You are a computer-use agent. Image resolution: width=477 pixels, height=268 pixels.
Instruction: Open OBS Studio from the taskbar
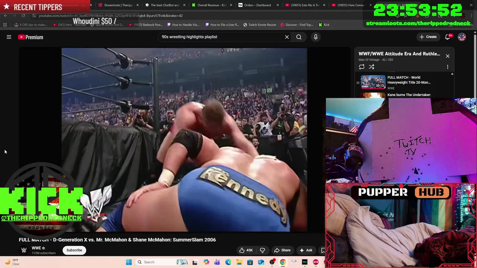click(272, 262)
